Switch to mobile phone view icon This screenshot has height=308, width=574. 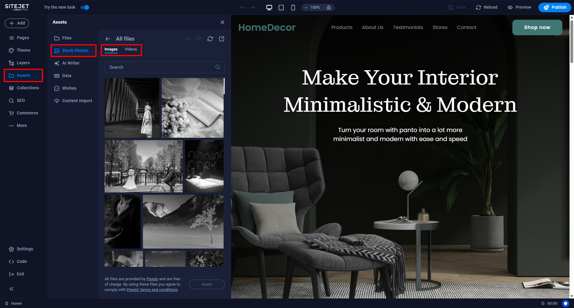pyautogui.click(x=293, y=7)
